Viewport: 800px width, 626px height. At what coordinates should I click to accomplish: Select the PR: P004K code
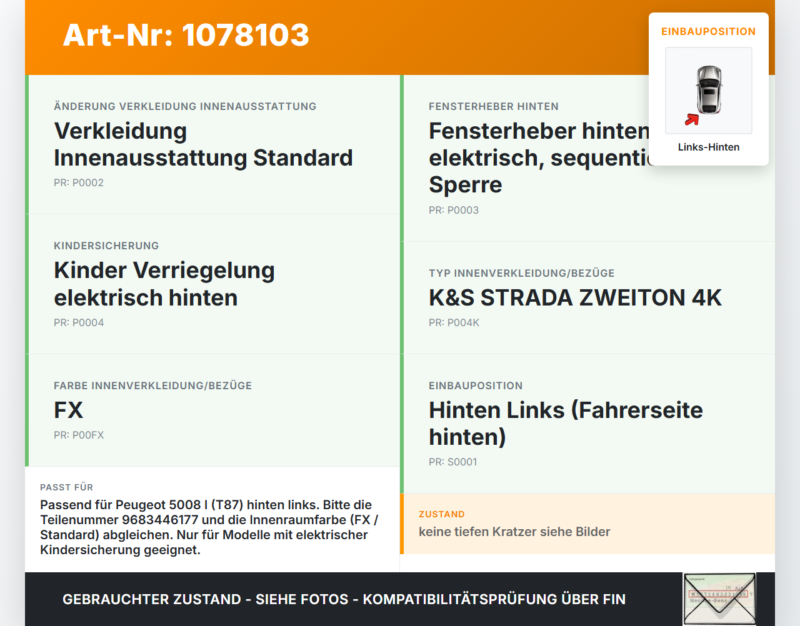point(454,322)
